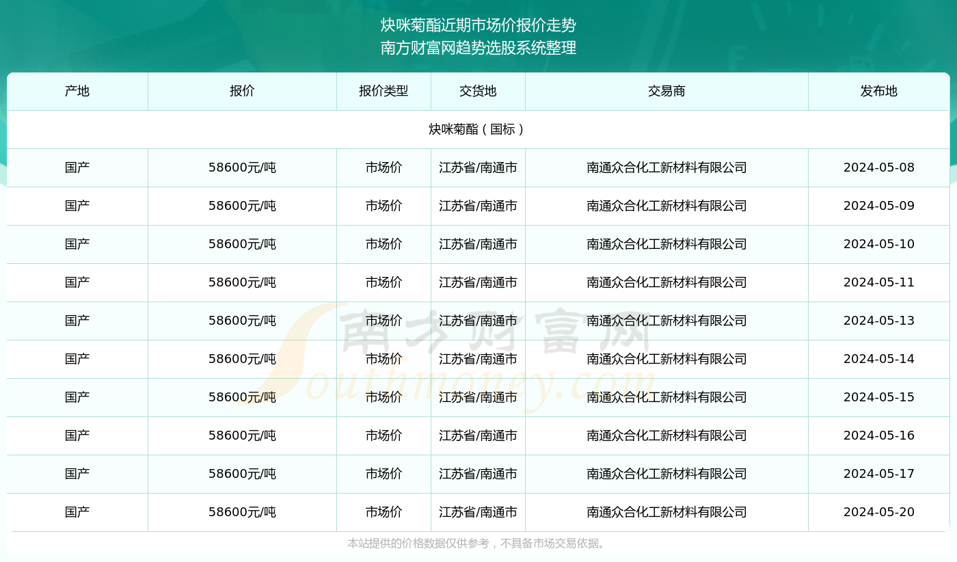The width and height of the screenshot is (957, 562).
Task: Select date cell 2024-05-17
Action: (x=879, y=474)
